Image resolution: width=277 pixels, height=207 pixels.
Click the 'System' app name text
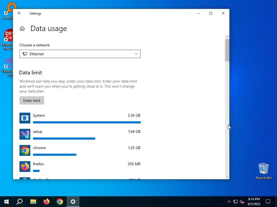(x=39, y=115)
